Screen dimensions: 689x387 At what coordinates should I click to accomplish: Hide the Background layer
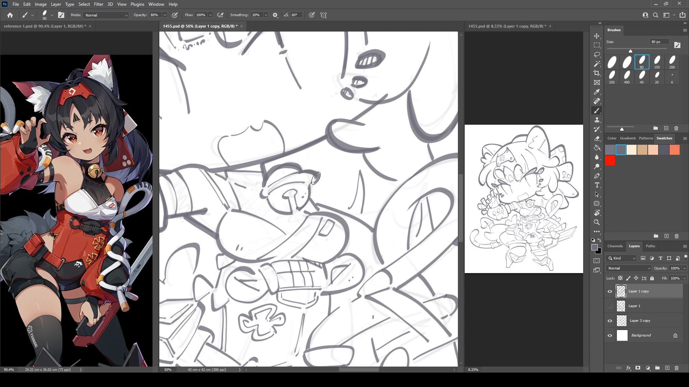610,335
